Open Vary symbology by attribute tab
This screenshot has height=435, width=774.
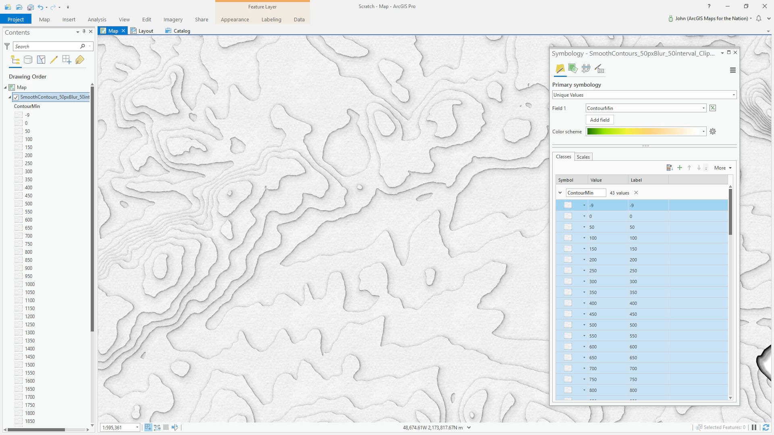(573, 69)
